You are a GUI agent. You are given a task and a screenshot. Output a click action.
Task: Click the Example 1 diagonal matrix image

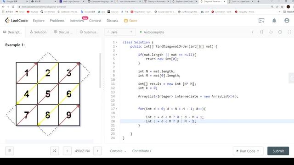(x=48, y=94)
